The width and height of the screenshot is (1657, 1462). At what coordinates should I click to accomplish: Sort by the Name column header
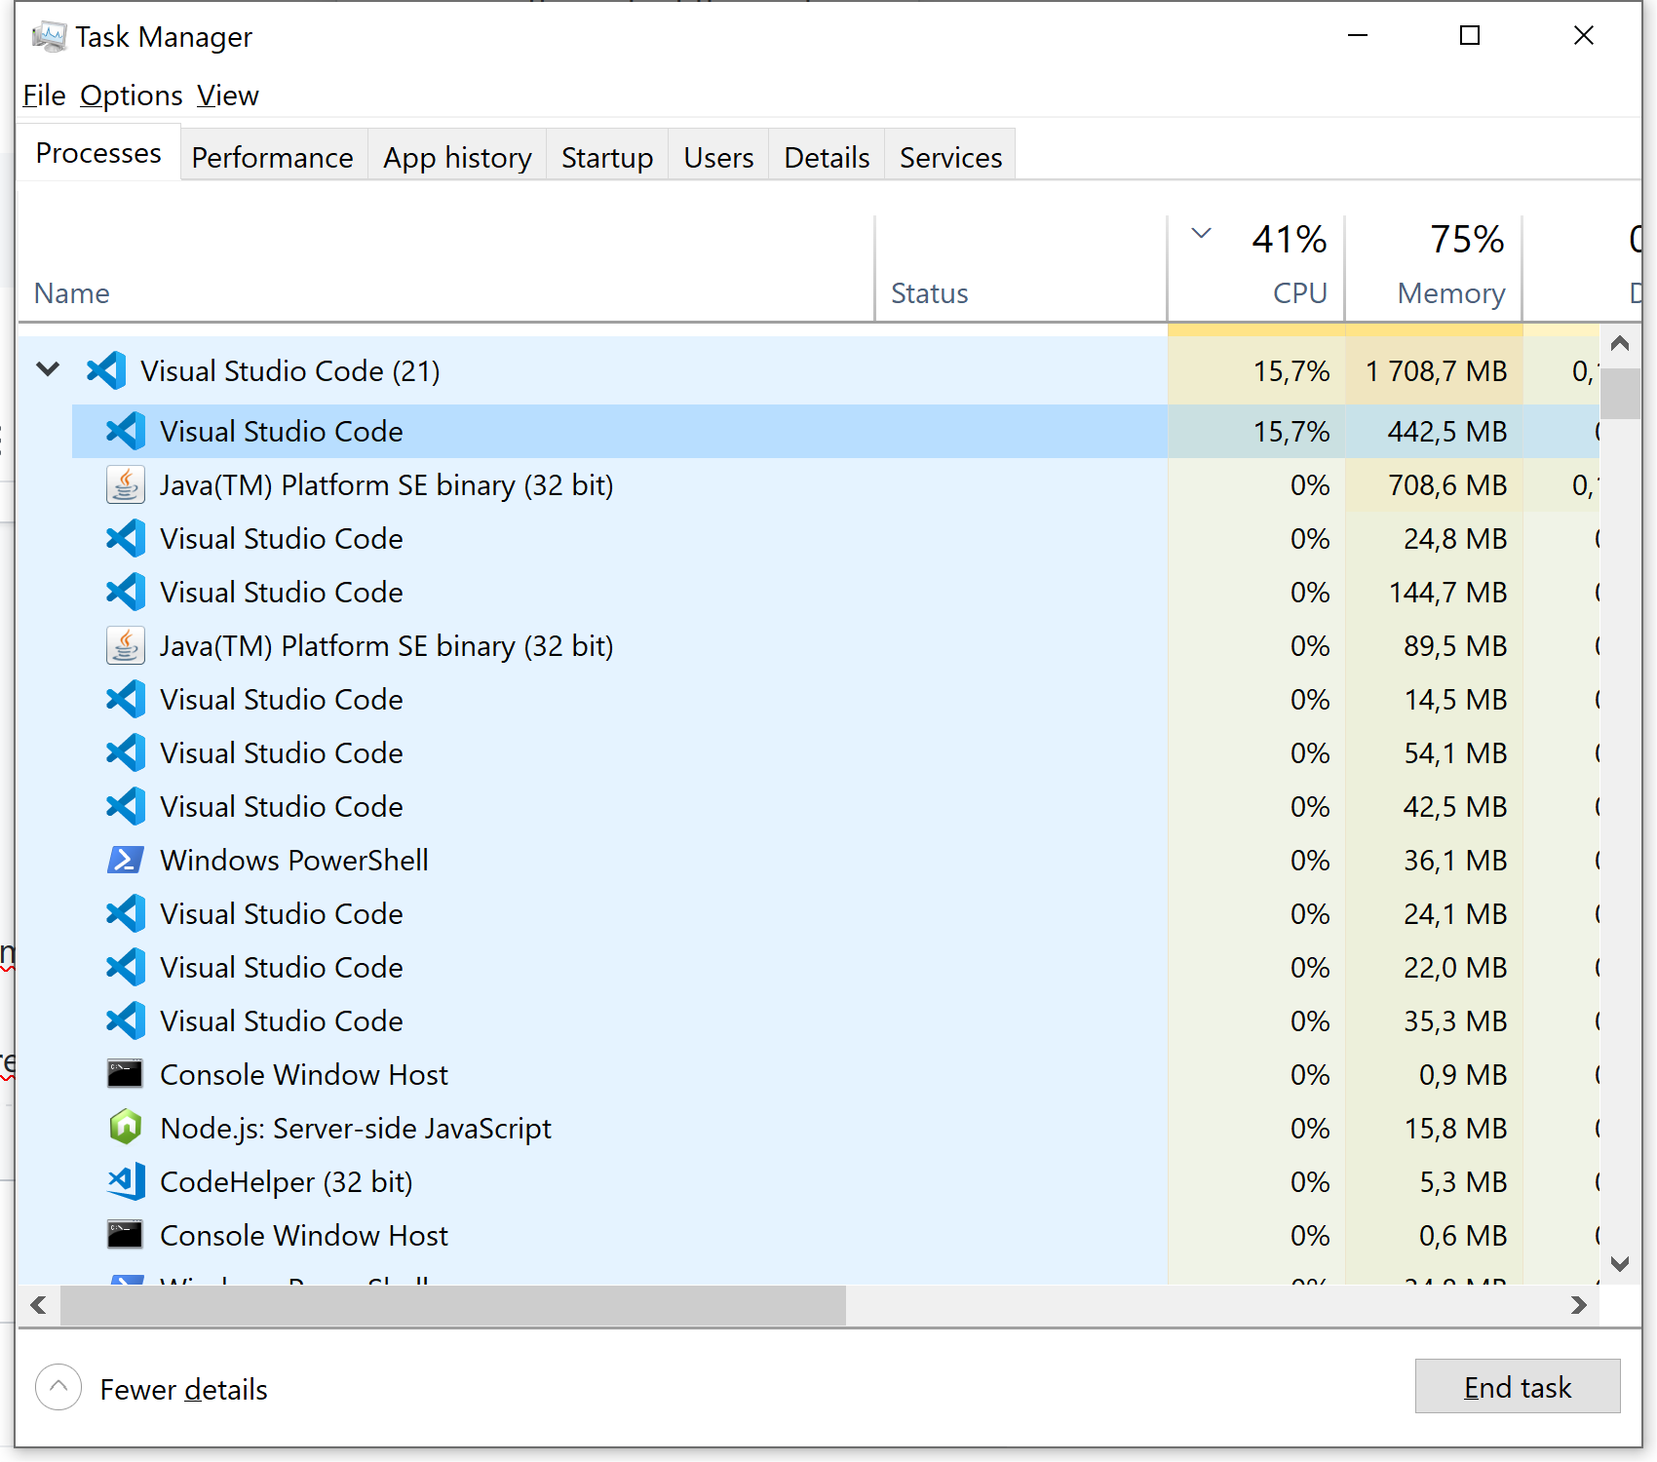coord(445,268)
